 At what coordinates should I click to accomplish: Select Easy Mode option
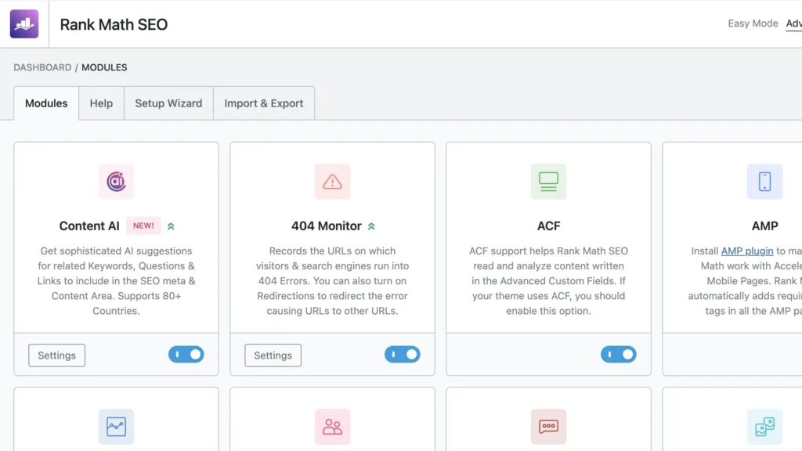click(x=753, y=23)
